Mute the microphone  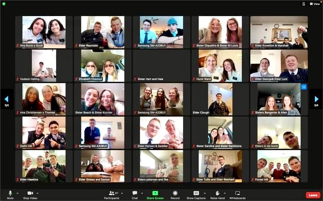tap(10, 193)
